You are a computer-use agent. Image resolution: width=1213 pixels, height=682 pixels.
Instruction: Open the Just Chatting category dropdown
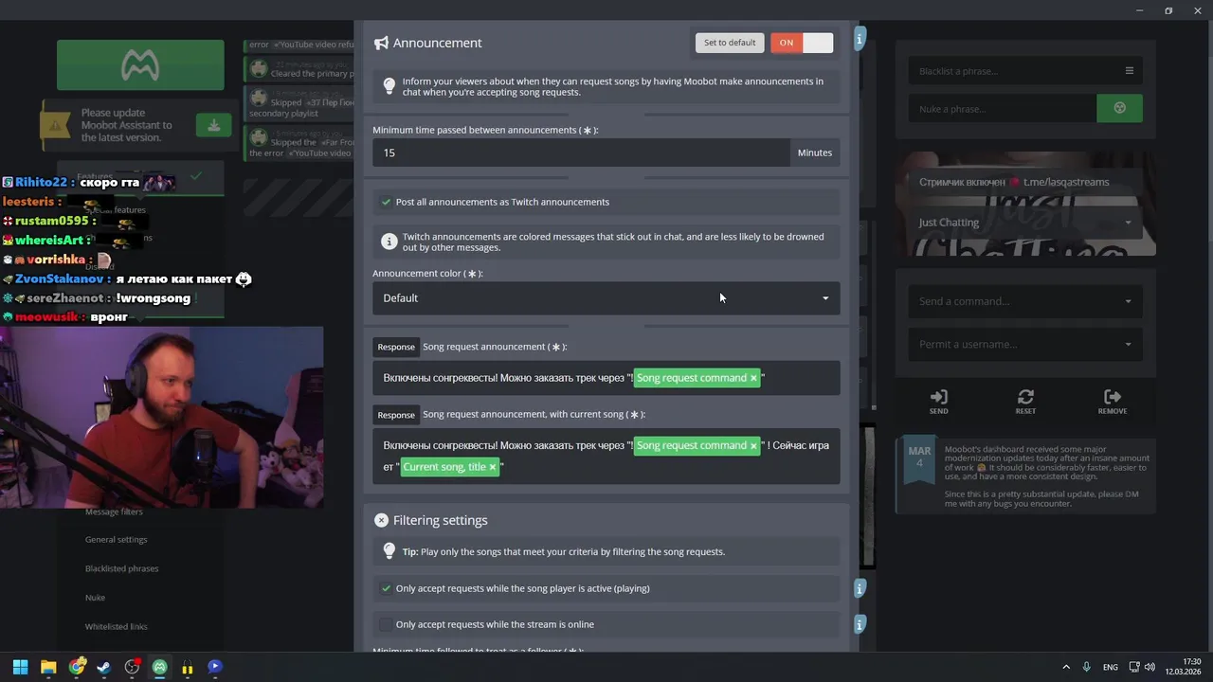click(x=1025, y=223)
